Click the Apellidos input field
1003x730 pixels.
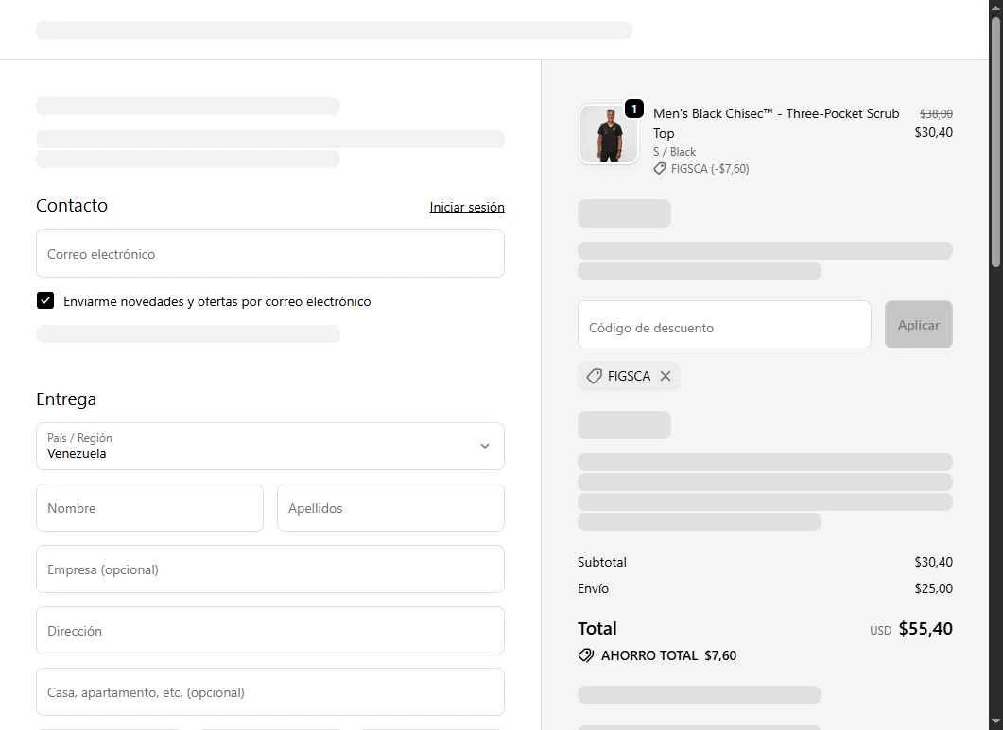[390, 508]
